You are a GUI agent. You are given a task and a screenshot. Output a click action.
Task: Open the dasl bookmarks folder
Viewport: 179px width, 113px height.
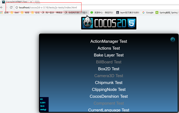(x=15, y=13)
